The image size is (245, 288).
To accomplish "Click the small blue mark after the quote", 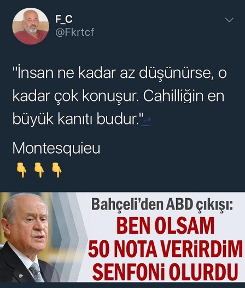I will (147, 121).
